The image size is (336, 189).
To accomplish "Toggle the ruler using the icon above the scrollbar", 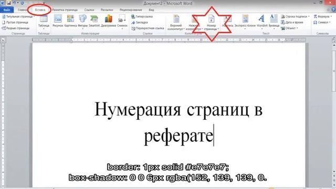I will (334, 40).
